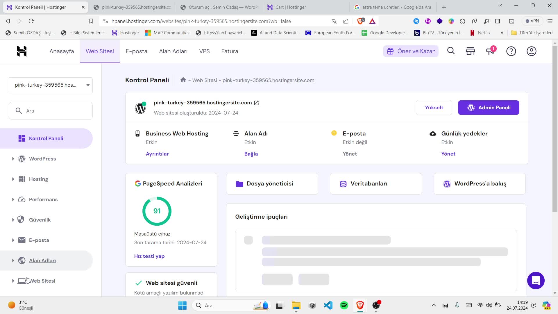The image size is (558, 314).
Task: Open the help question mark icon
Action: pos(511,51)
